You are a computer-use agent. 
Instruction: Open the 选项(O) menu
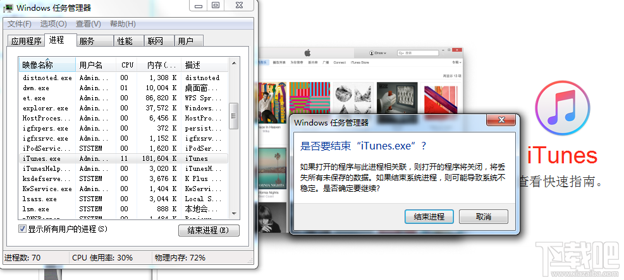click(x=53, y=24)
